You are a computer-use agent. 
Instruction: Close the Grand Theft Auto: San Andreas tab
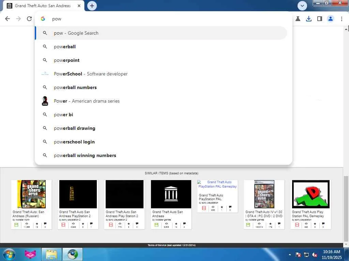point(79,6)
